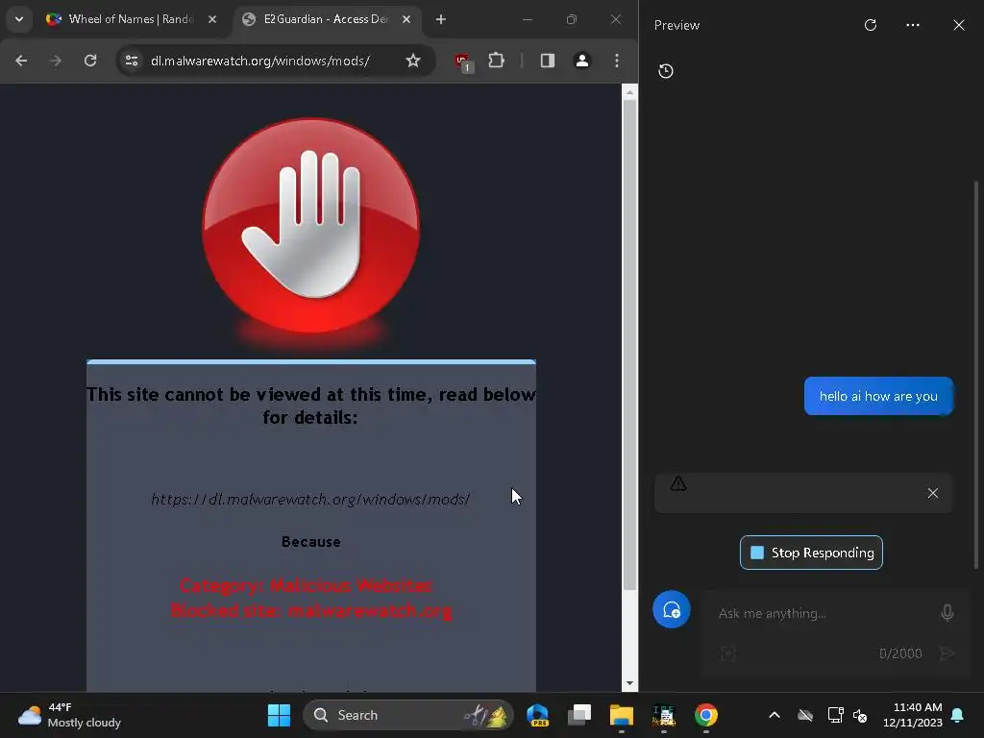Click the send message arrow
This screenshot has width=984, height=738.
(x=947, y=653)
